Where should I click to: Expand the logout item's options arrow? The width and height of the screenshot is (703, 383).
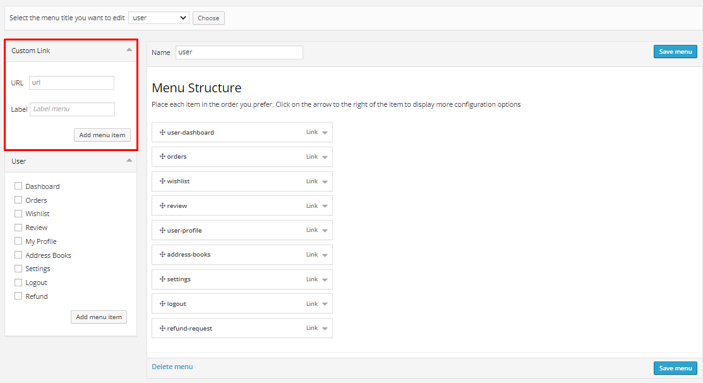[325, 304]
